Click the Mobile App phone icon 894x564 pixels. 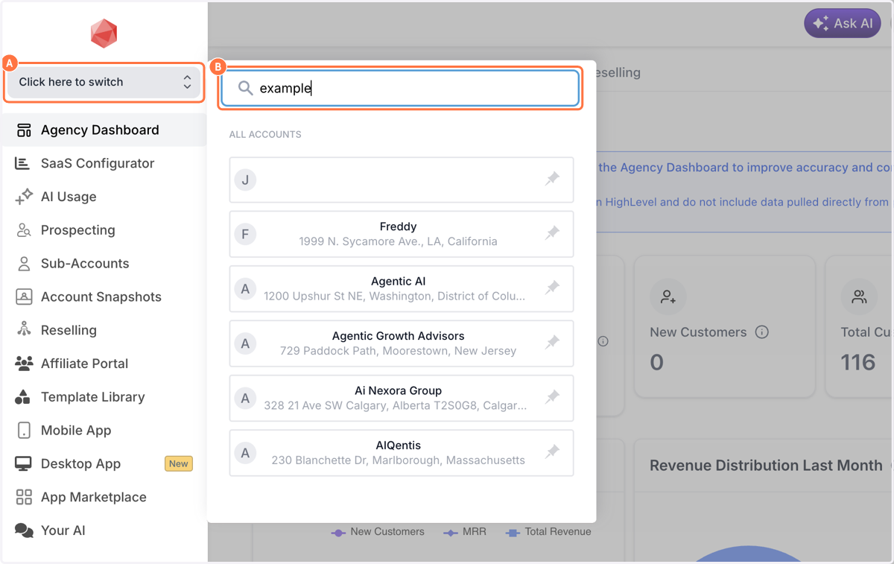click(24, 431)
